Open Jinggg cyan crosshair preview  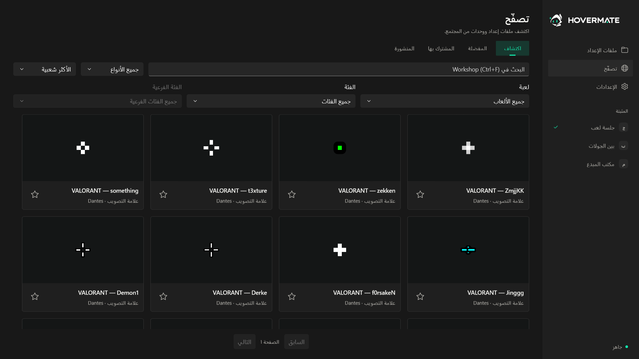click(x=468, y=250)
